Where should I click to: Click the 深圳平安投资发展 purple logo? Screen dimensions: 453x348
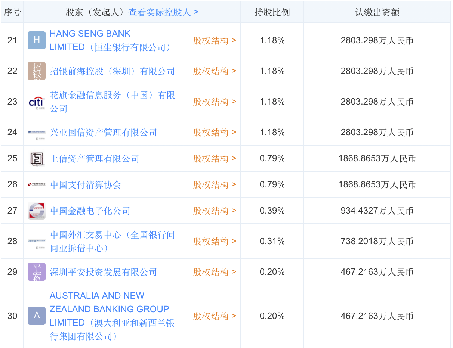[37, 272]
